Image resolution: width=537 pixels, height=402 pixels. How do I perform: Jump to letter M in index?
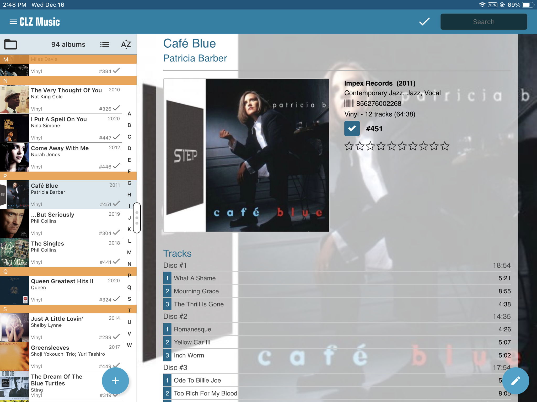[x=129, y=252]
